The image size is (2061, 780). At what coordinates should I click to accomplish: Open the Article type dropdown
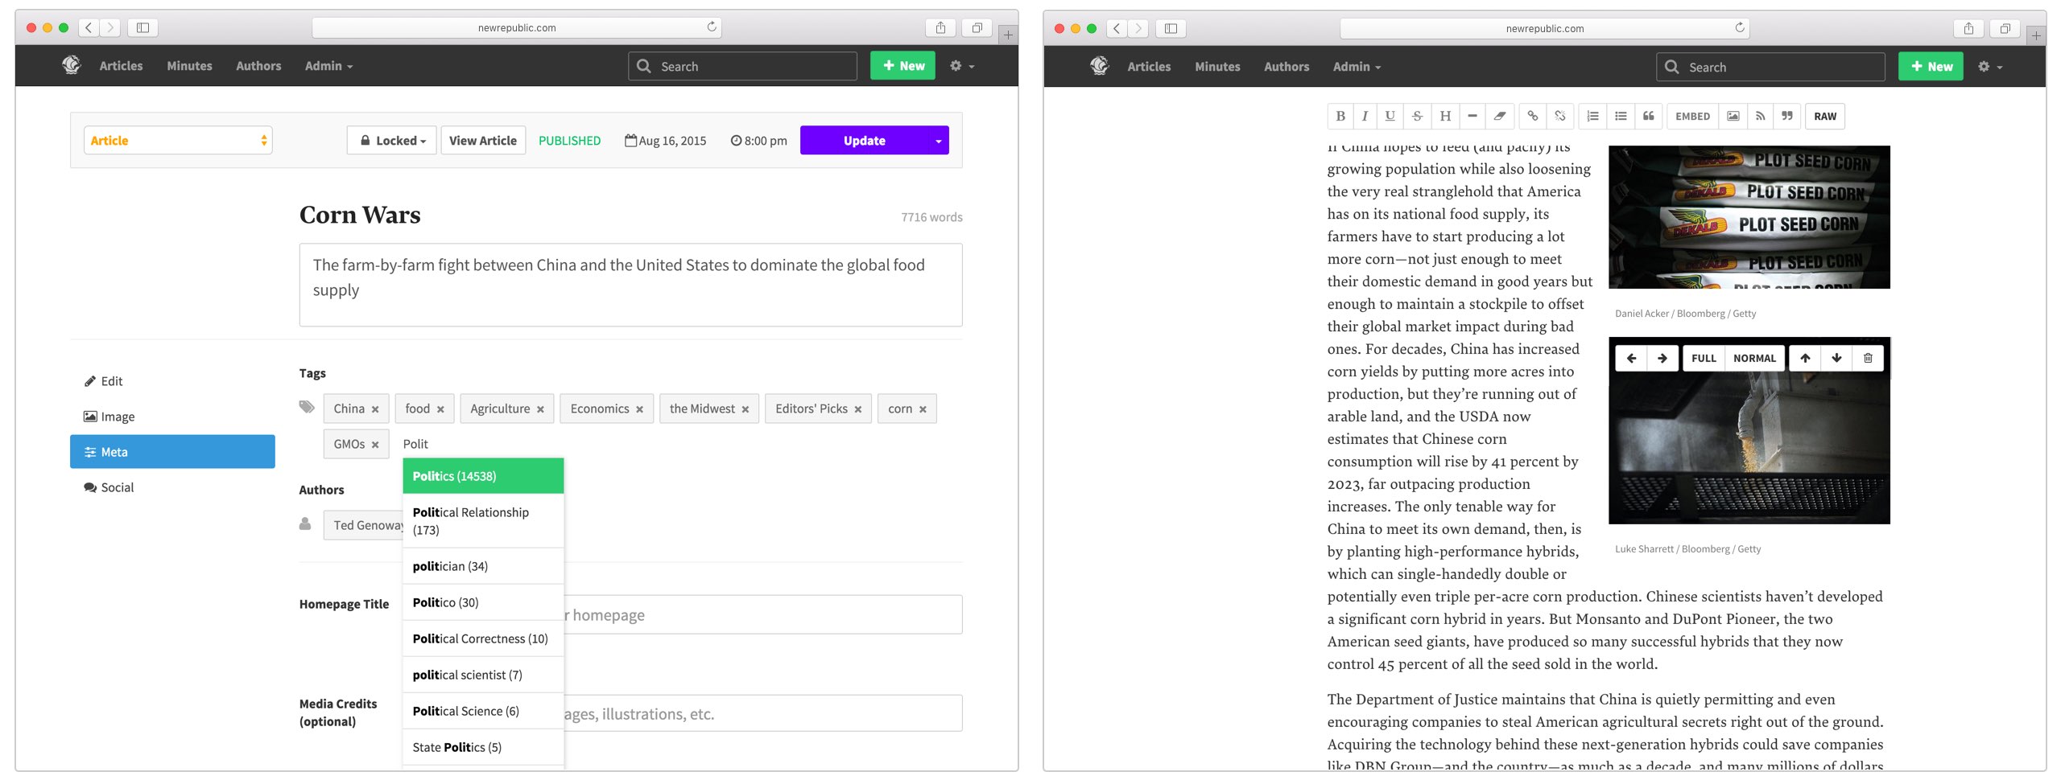coord(178,140)
